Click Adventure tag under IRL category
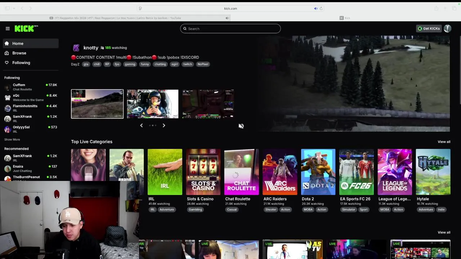This screenshot has width=461, height=259. pyautogui.click(x=167, y=210)
